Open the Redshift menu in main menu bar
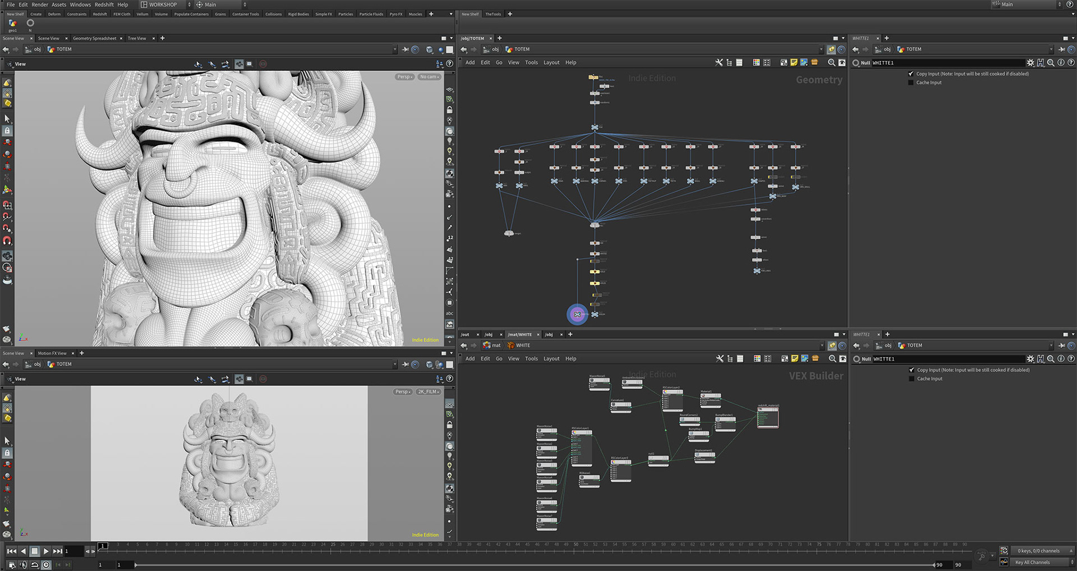Screen dimensions: 1077x571 [x=104, y=4]
